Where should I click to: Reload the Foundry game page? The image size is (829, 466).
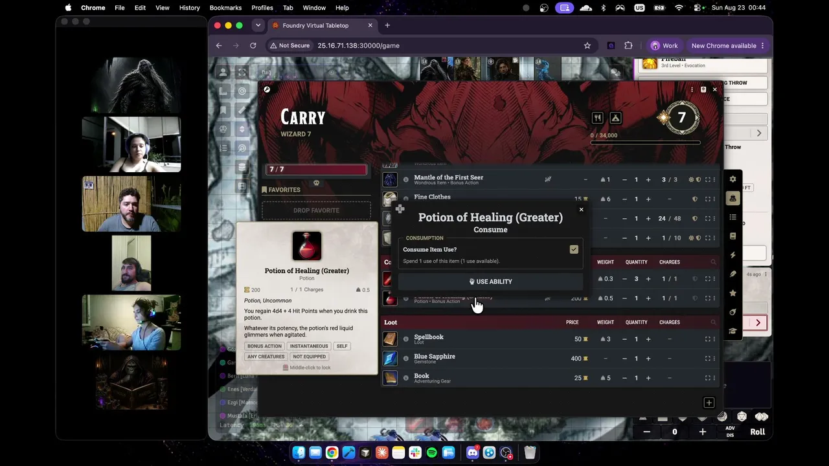coord(253,45)
